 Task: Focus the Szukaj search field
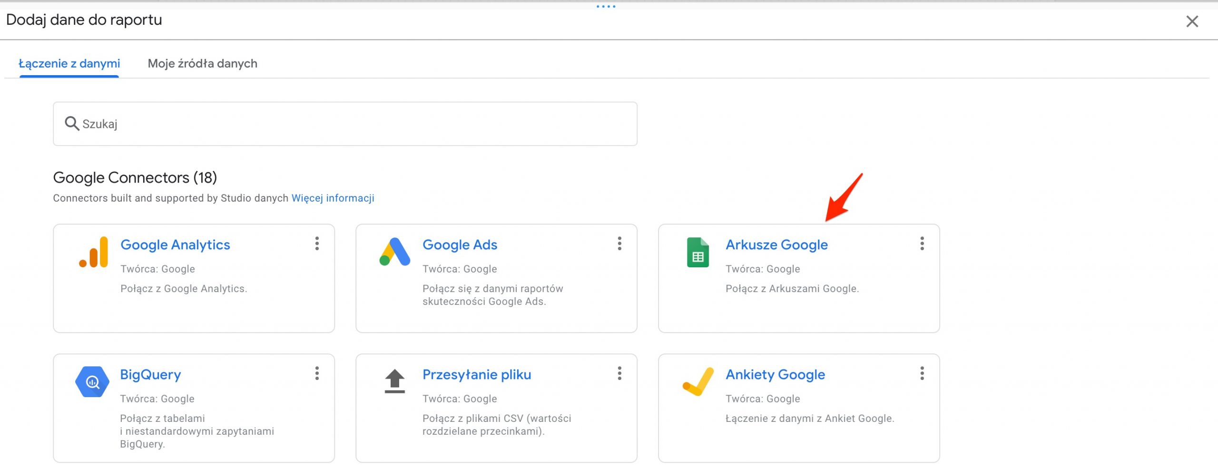(x=345, y=124)
